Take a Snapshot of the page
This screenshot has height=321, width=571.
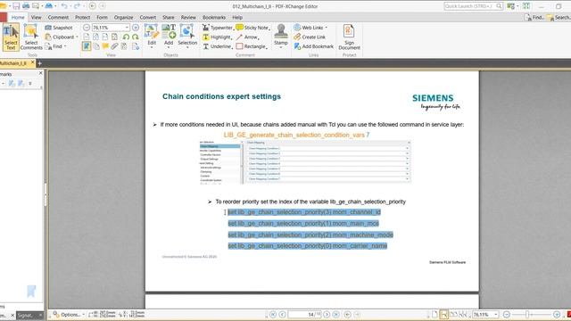[59, 28]
